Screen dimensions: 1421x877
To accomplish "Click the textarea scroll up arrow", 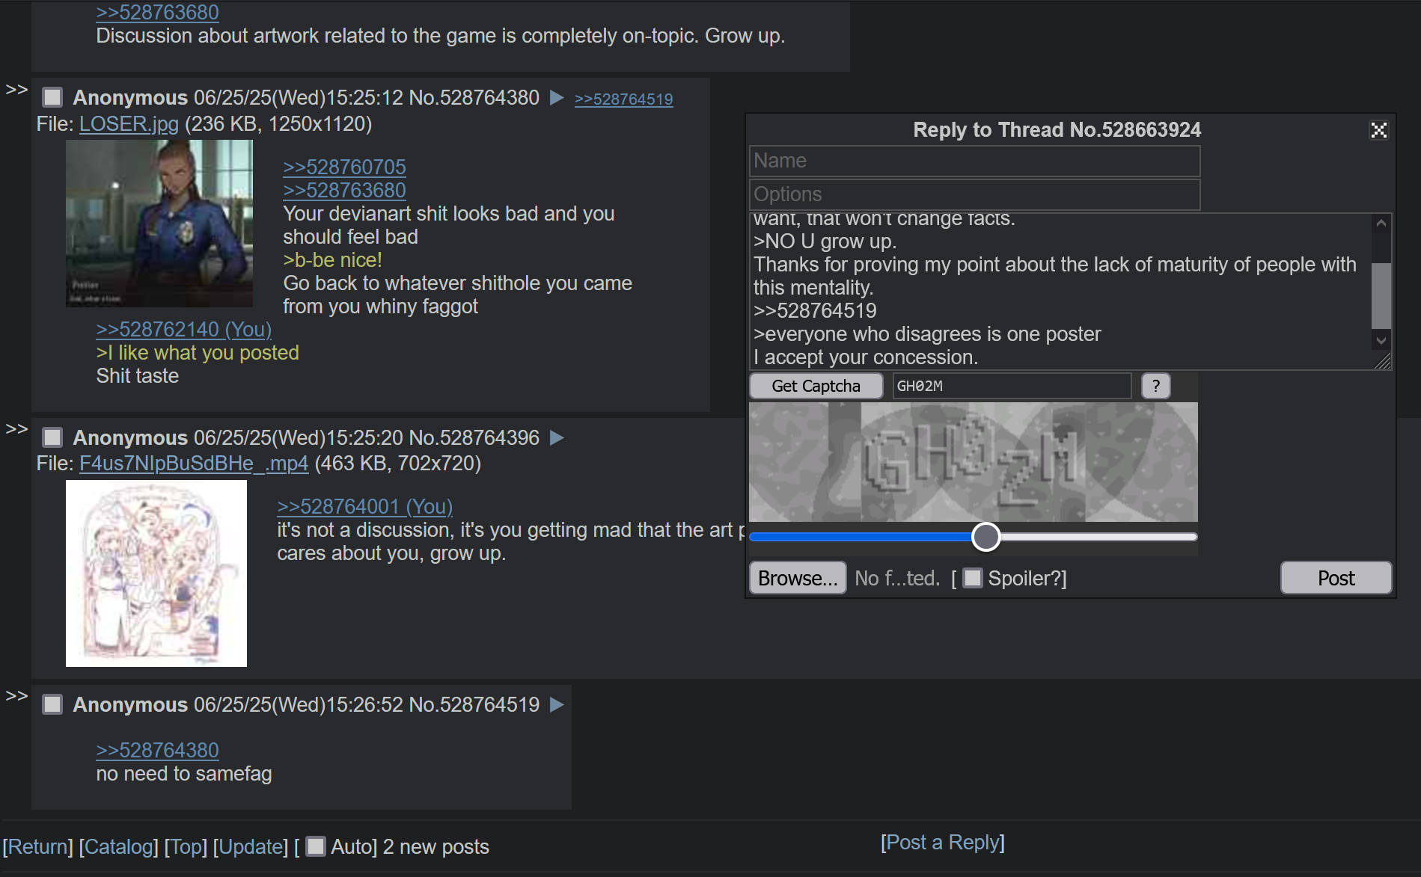I will 1381,224.
